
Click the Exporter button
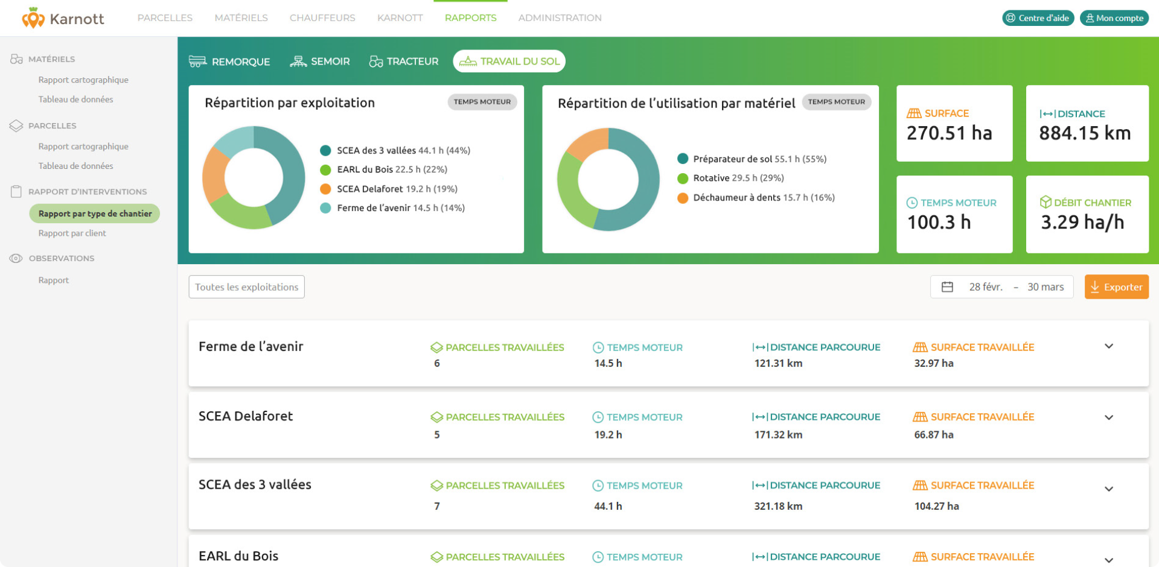tap(1116, 287)
